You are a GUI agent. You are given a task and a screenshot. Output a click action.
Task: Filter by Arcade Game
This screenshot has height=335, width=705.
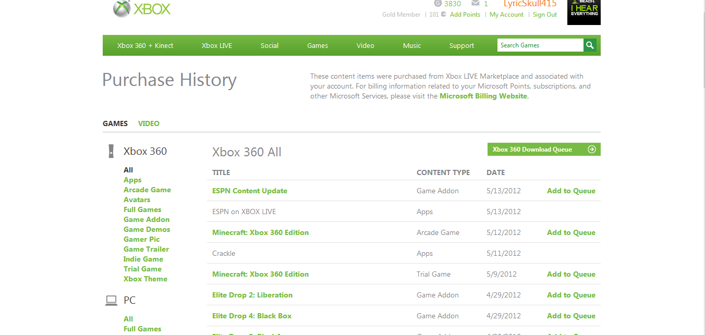click(147, 190)
